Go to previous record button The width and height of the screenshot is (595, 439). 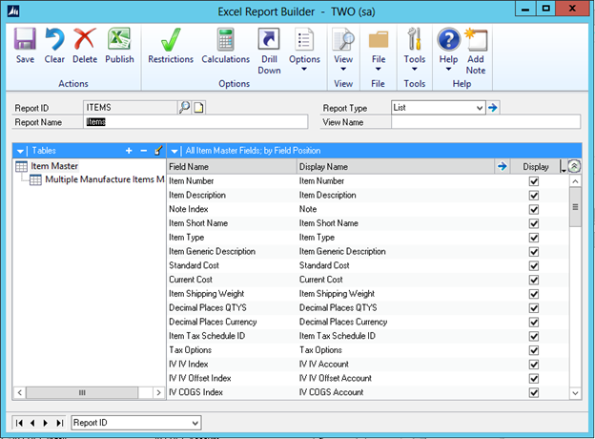(32, 423)
